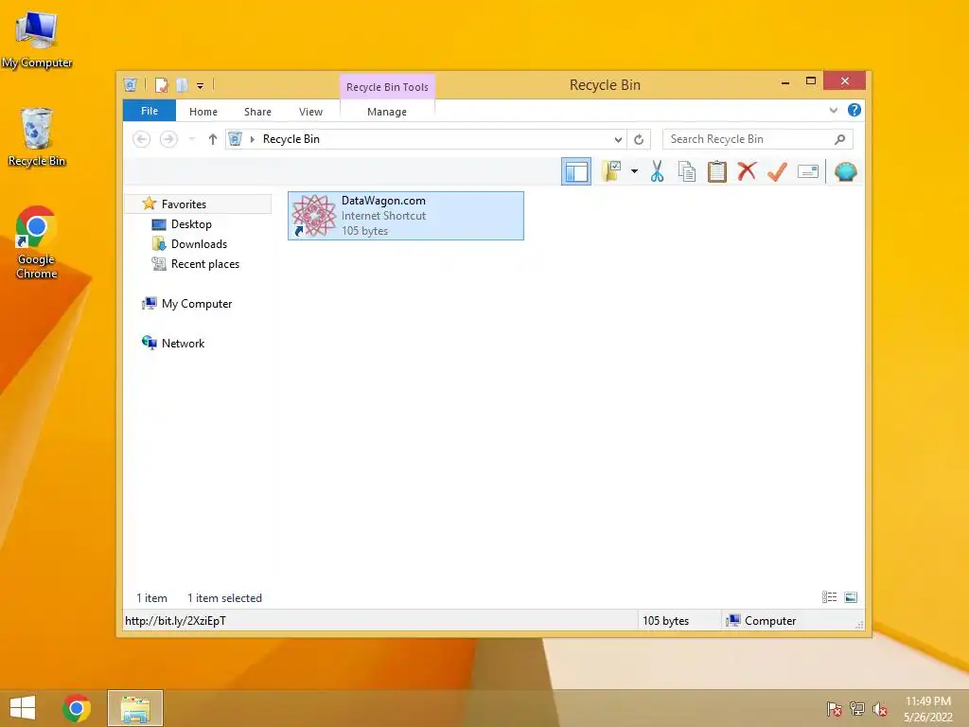The width and height of the screenshot is (969, 727).
Task: Click the search magnifier icon
Action: coord(839,139)
